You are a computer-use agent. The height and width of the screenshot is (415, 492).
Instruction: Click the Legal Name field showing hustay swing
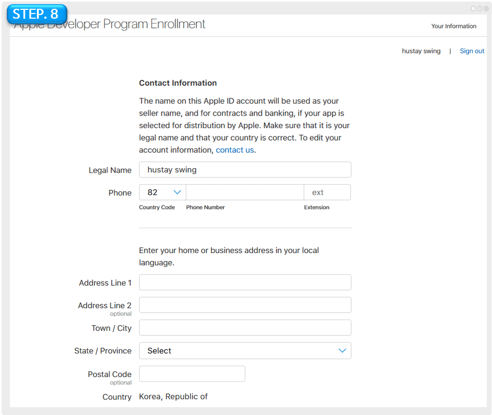click(x=245, y=170)
